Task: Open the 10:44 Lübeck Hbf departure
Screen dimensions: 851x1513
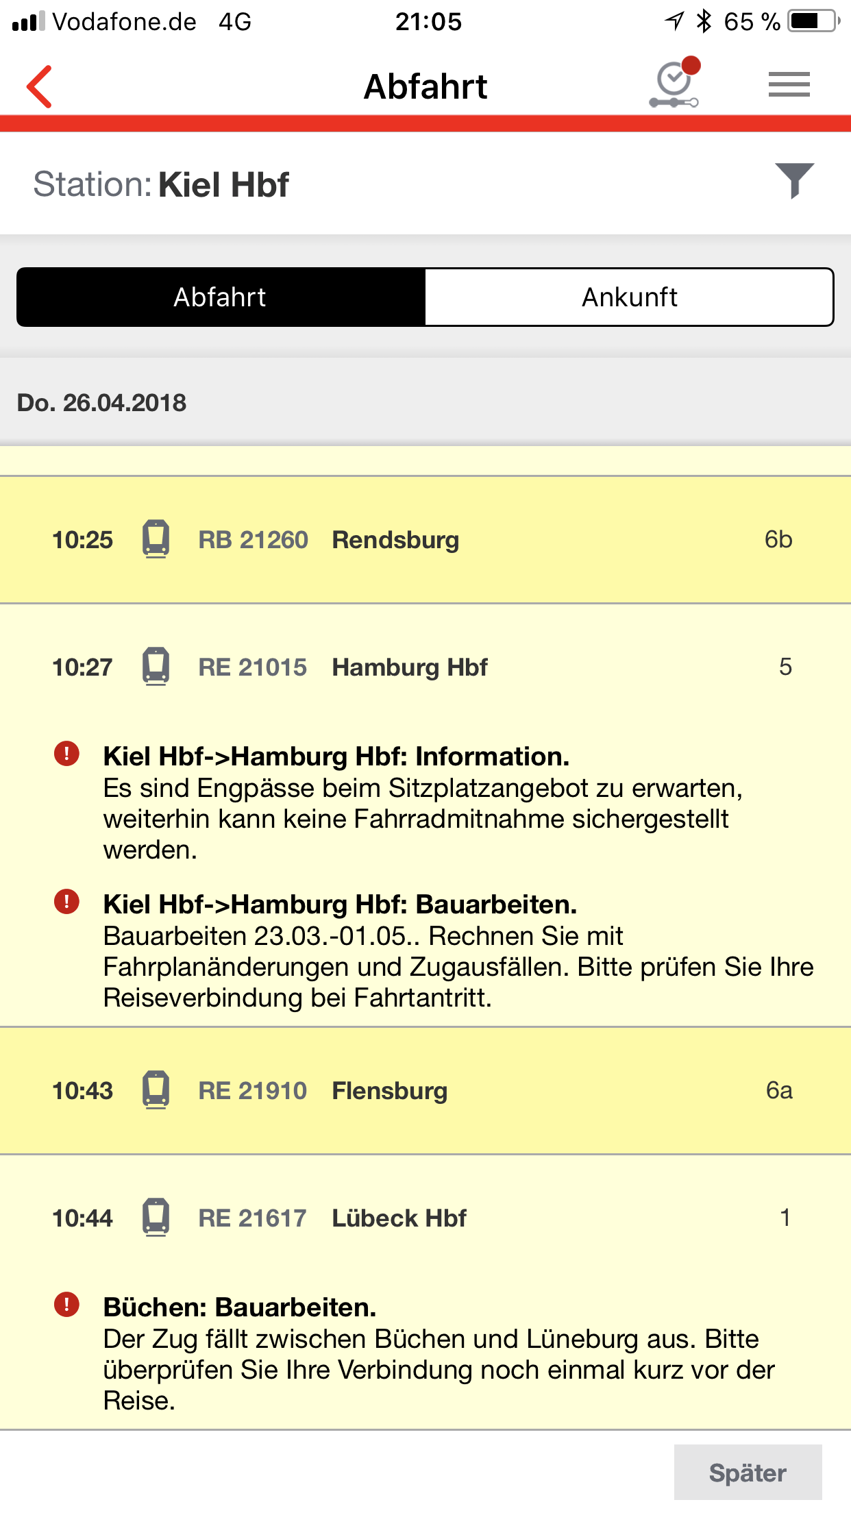Action: [x=399, y=1218]
